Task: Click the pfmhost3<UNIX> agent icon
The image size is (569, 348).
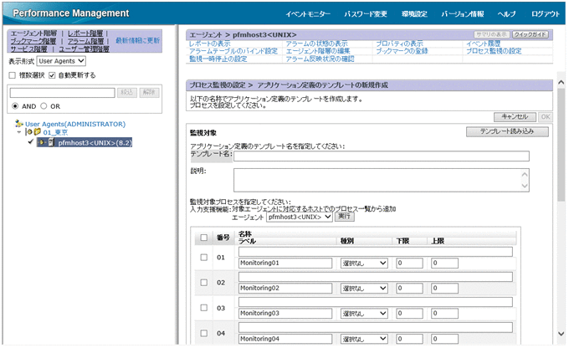Action: click(x=51, y=142)
